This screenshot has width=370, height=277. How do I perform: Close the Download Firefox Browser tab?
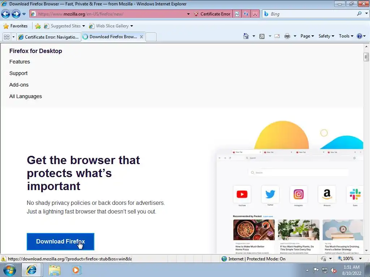pos(141,37)
